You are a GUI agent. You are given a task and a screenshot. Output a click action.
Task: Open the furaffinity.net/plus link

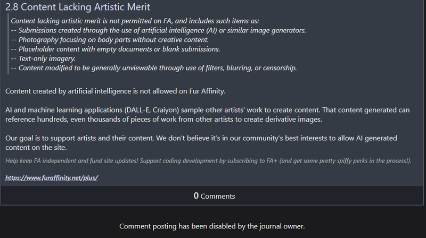[52, 178]
